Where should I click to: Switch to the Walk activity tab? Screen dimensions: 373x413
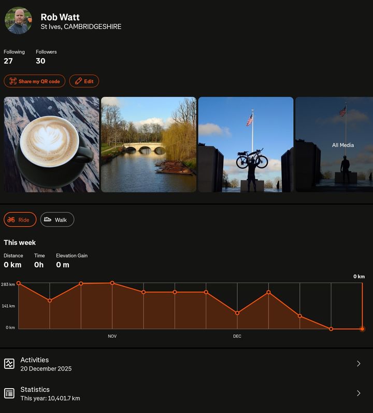[x=57, y=220]
